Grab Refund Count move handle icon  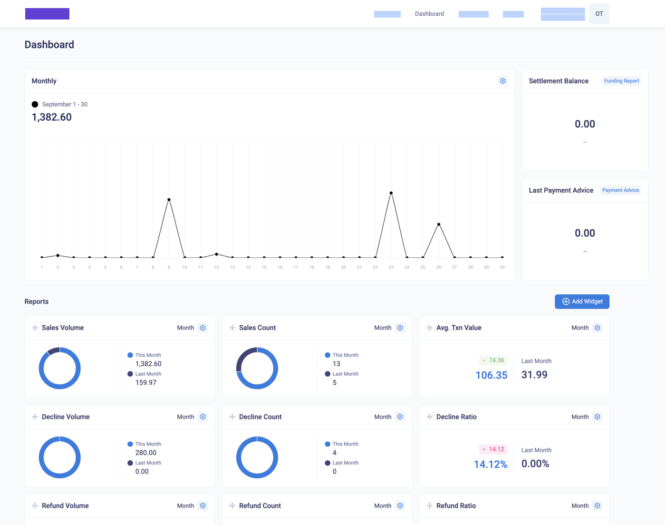232,506
